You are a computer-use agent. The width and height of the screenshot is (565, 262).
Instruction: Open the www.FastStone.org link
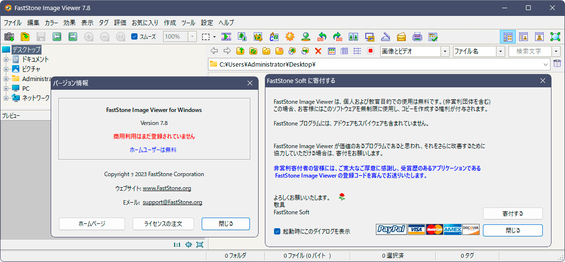[x=167, y=188]
